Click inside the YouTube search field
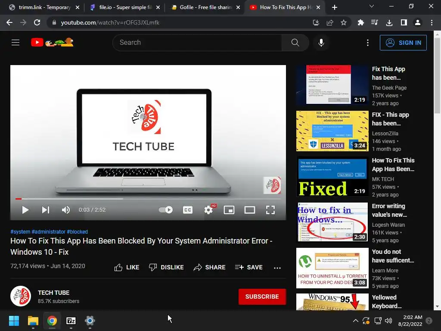The image size is (441, 331). coord(197,43)
